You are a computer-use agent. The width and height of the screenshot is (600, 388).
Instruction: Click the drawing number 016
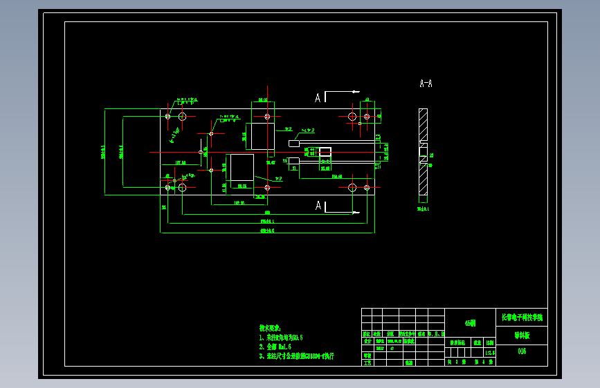(522, 351)
